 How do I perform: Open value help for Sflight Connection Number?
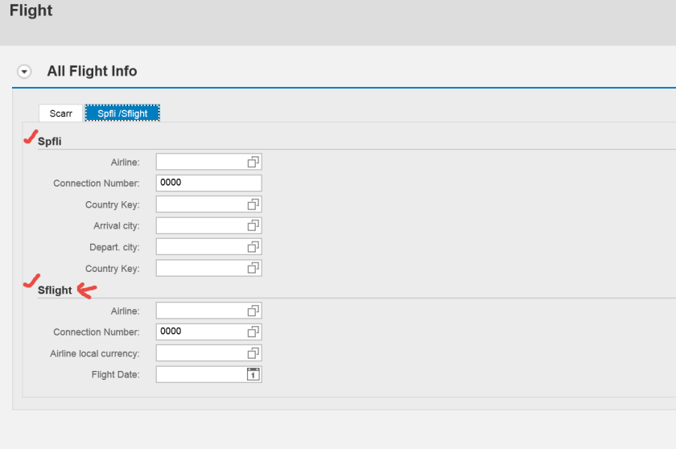pyautogui.click(x=253, y=332)
